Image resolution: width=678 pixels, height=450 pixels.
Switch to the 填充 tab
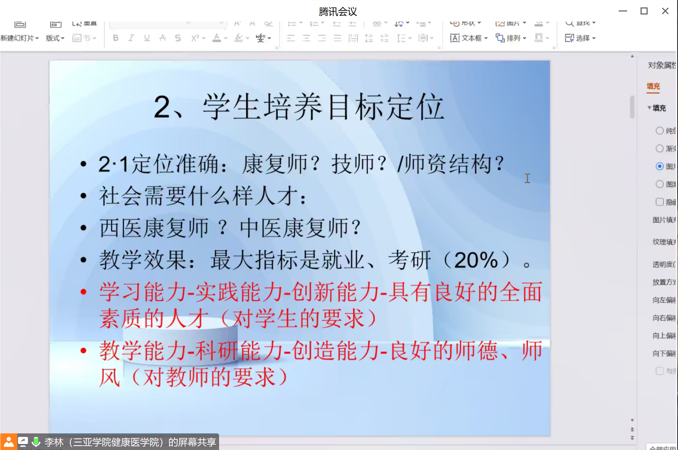653,86
